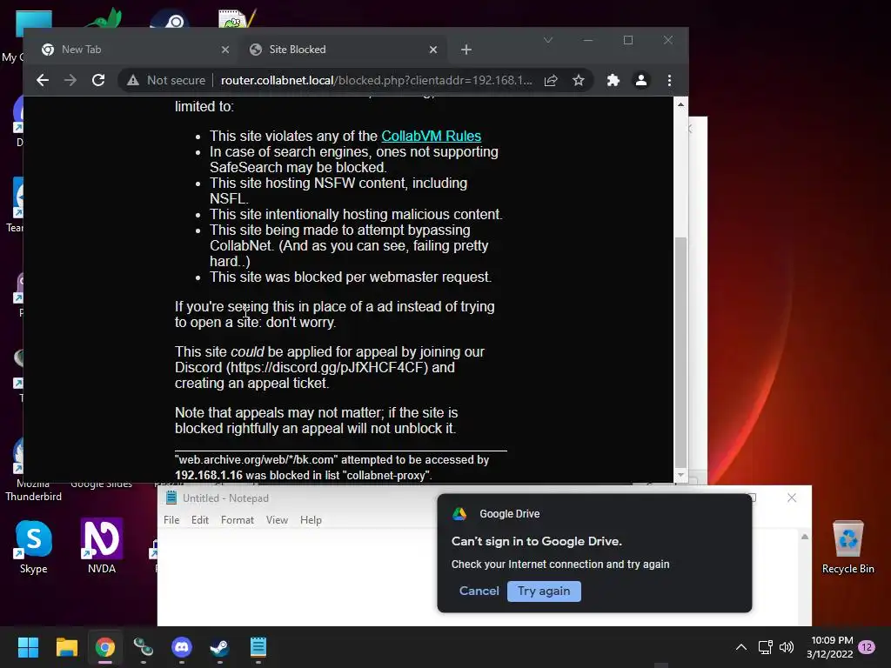
Task: Click Chrome's forward arrow
Action: [x=70, y=80]
